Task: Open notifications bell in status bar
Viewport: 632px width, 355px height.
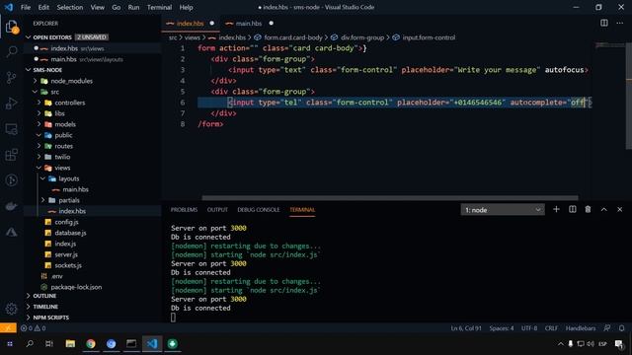Action: 621,328
